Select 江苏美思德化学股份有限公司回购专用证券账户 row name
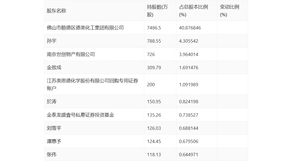The height and width of the screenshot is (161, 292). click(92, 84)
